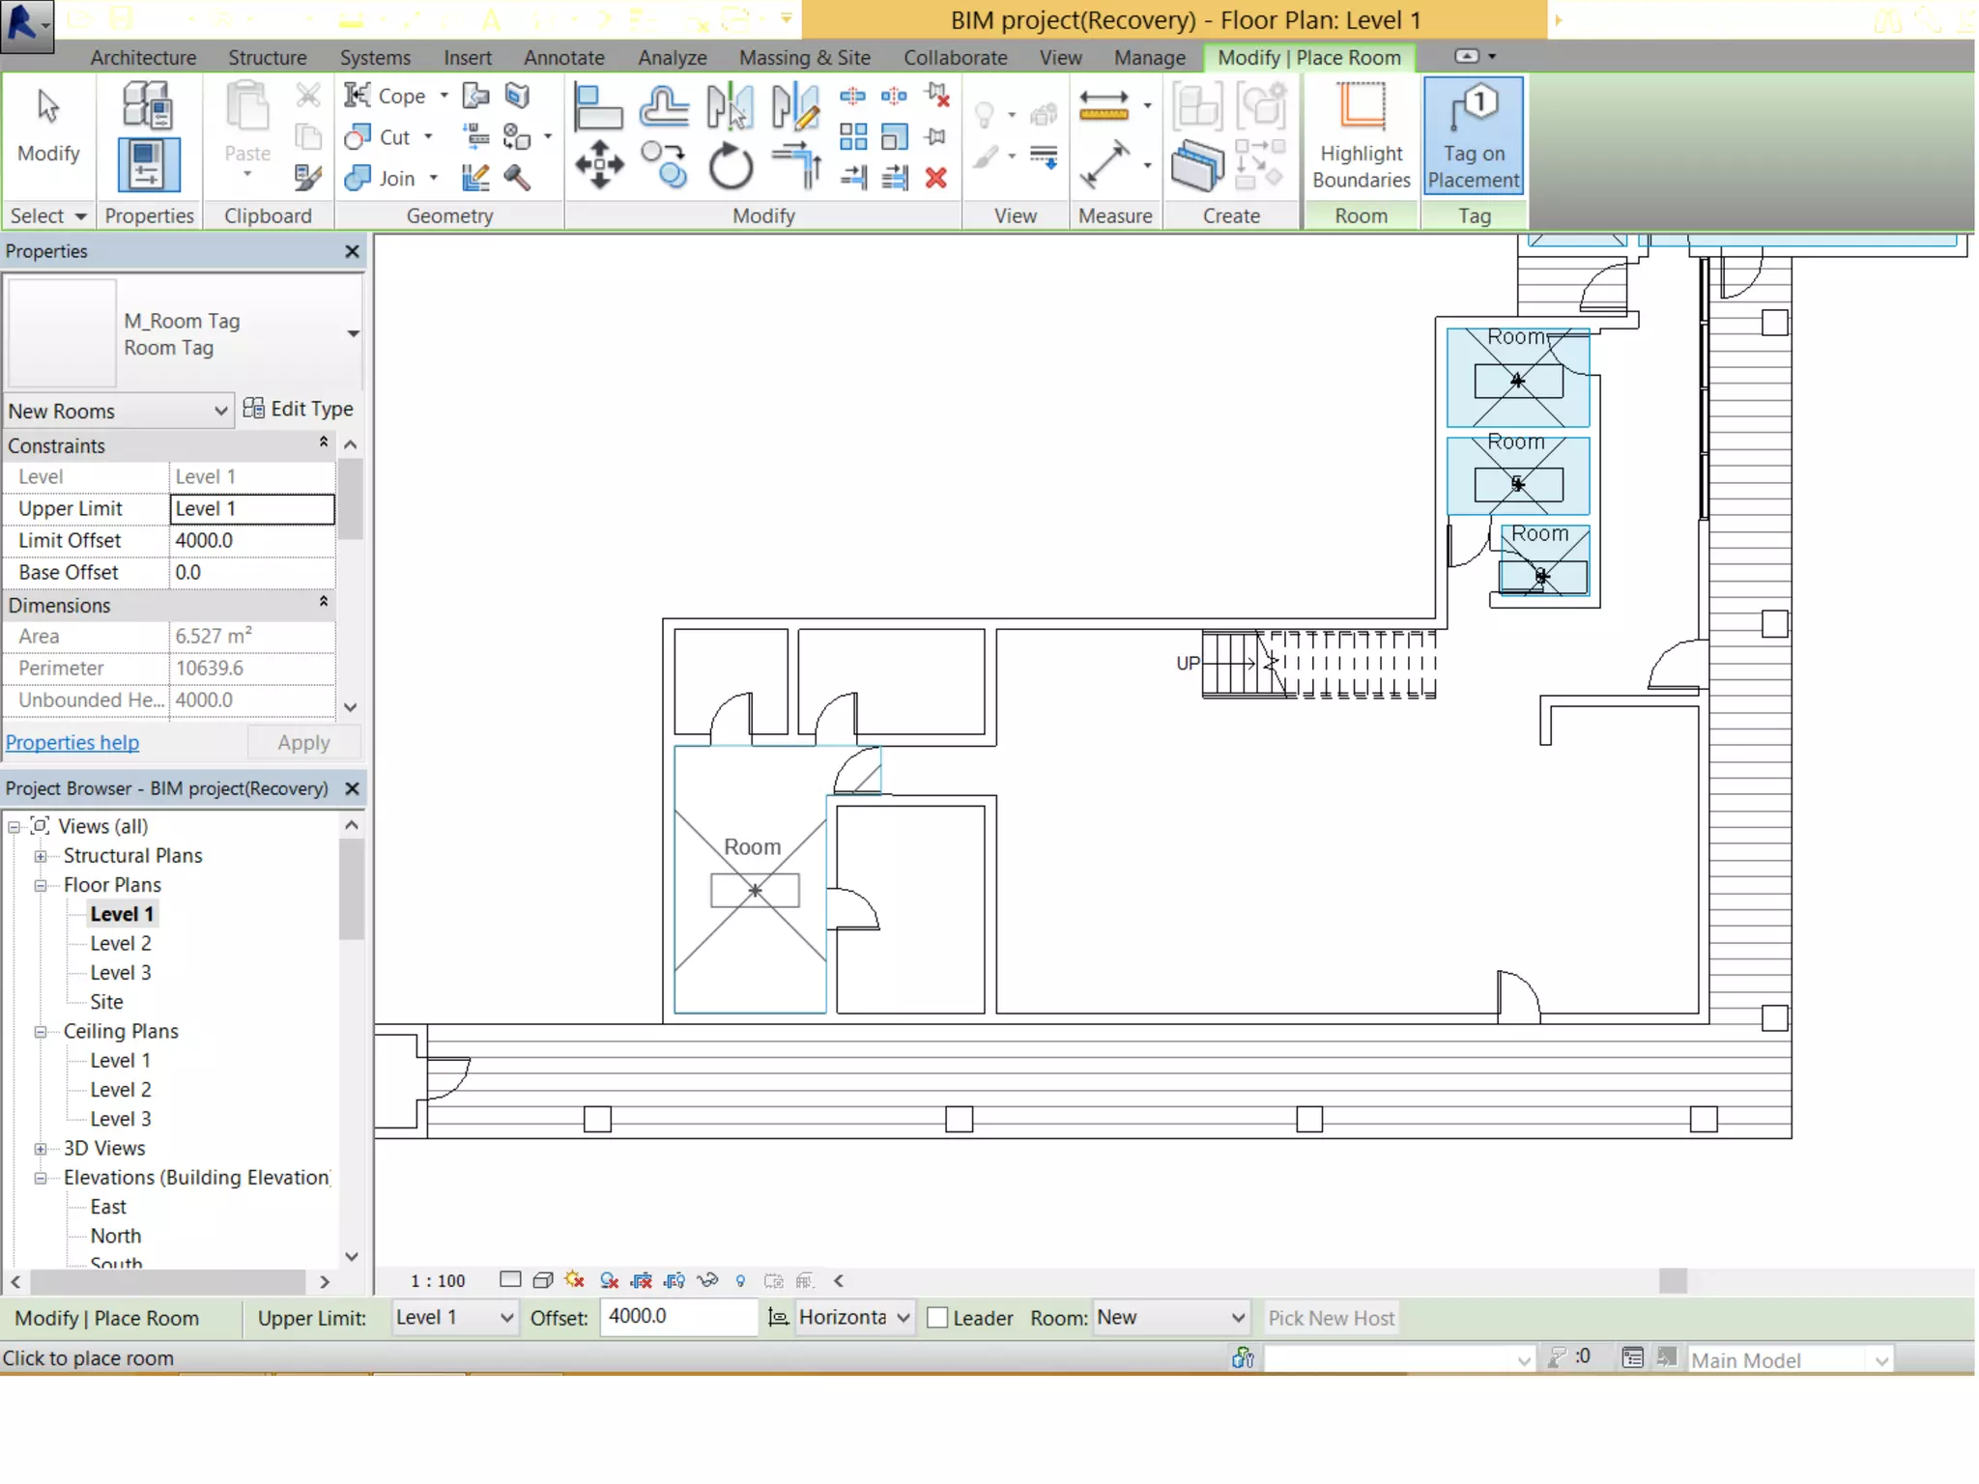The width and height of the screenshot is (1979, 1484).
Task: Select the Rotate tool
Action: click(x=731, y=166)
